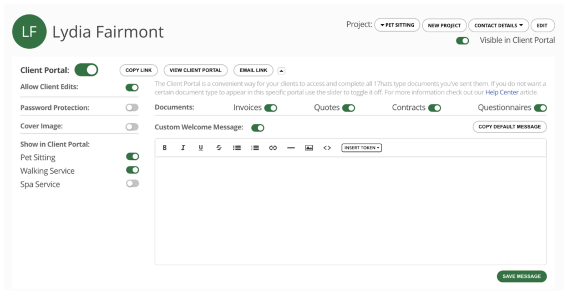Click the Lydia Fairmont name heading
The width and height of the screenshot is (568, 293).
[108, 32]
